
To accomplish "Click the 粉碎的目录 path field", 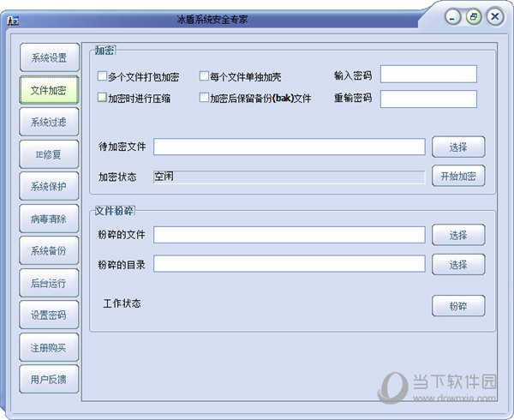I will point(290,264).
